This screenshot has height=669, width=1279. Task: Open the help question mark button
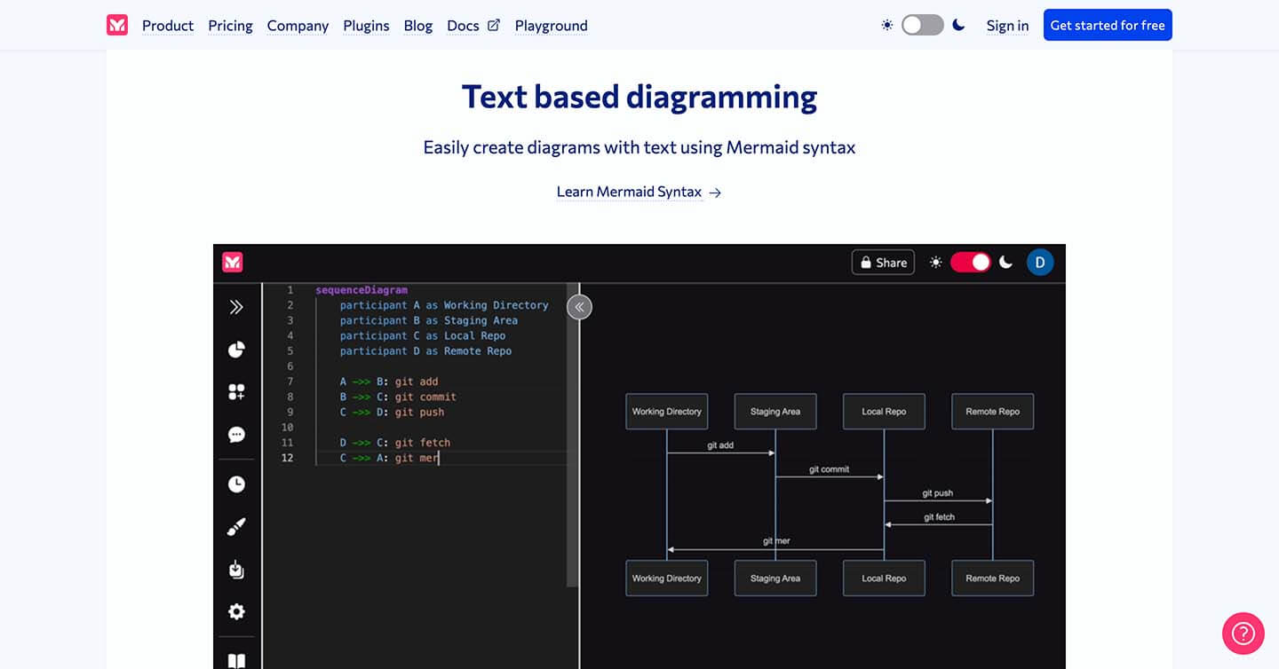(x=1243, y=634)
